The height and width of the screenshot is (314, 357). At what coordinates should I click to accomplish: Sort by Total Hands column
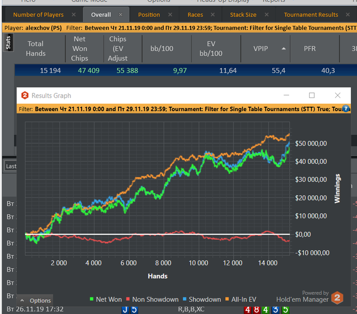click(36, 49)
